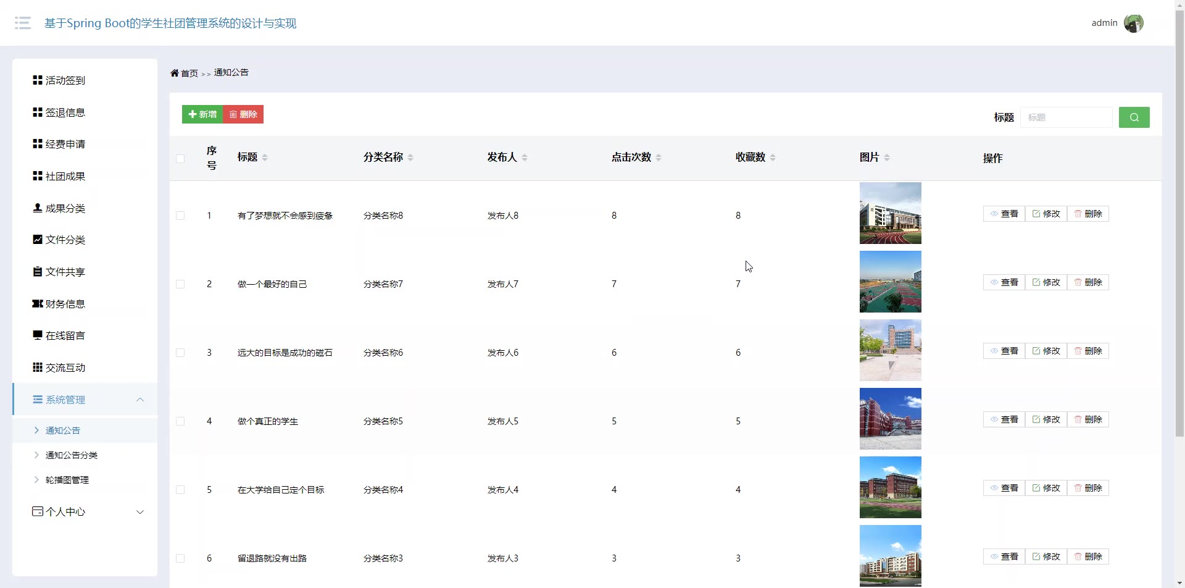Toggle the select-all checkbox in table header

(180, 159)
